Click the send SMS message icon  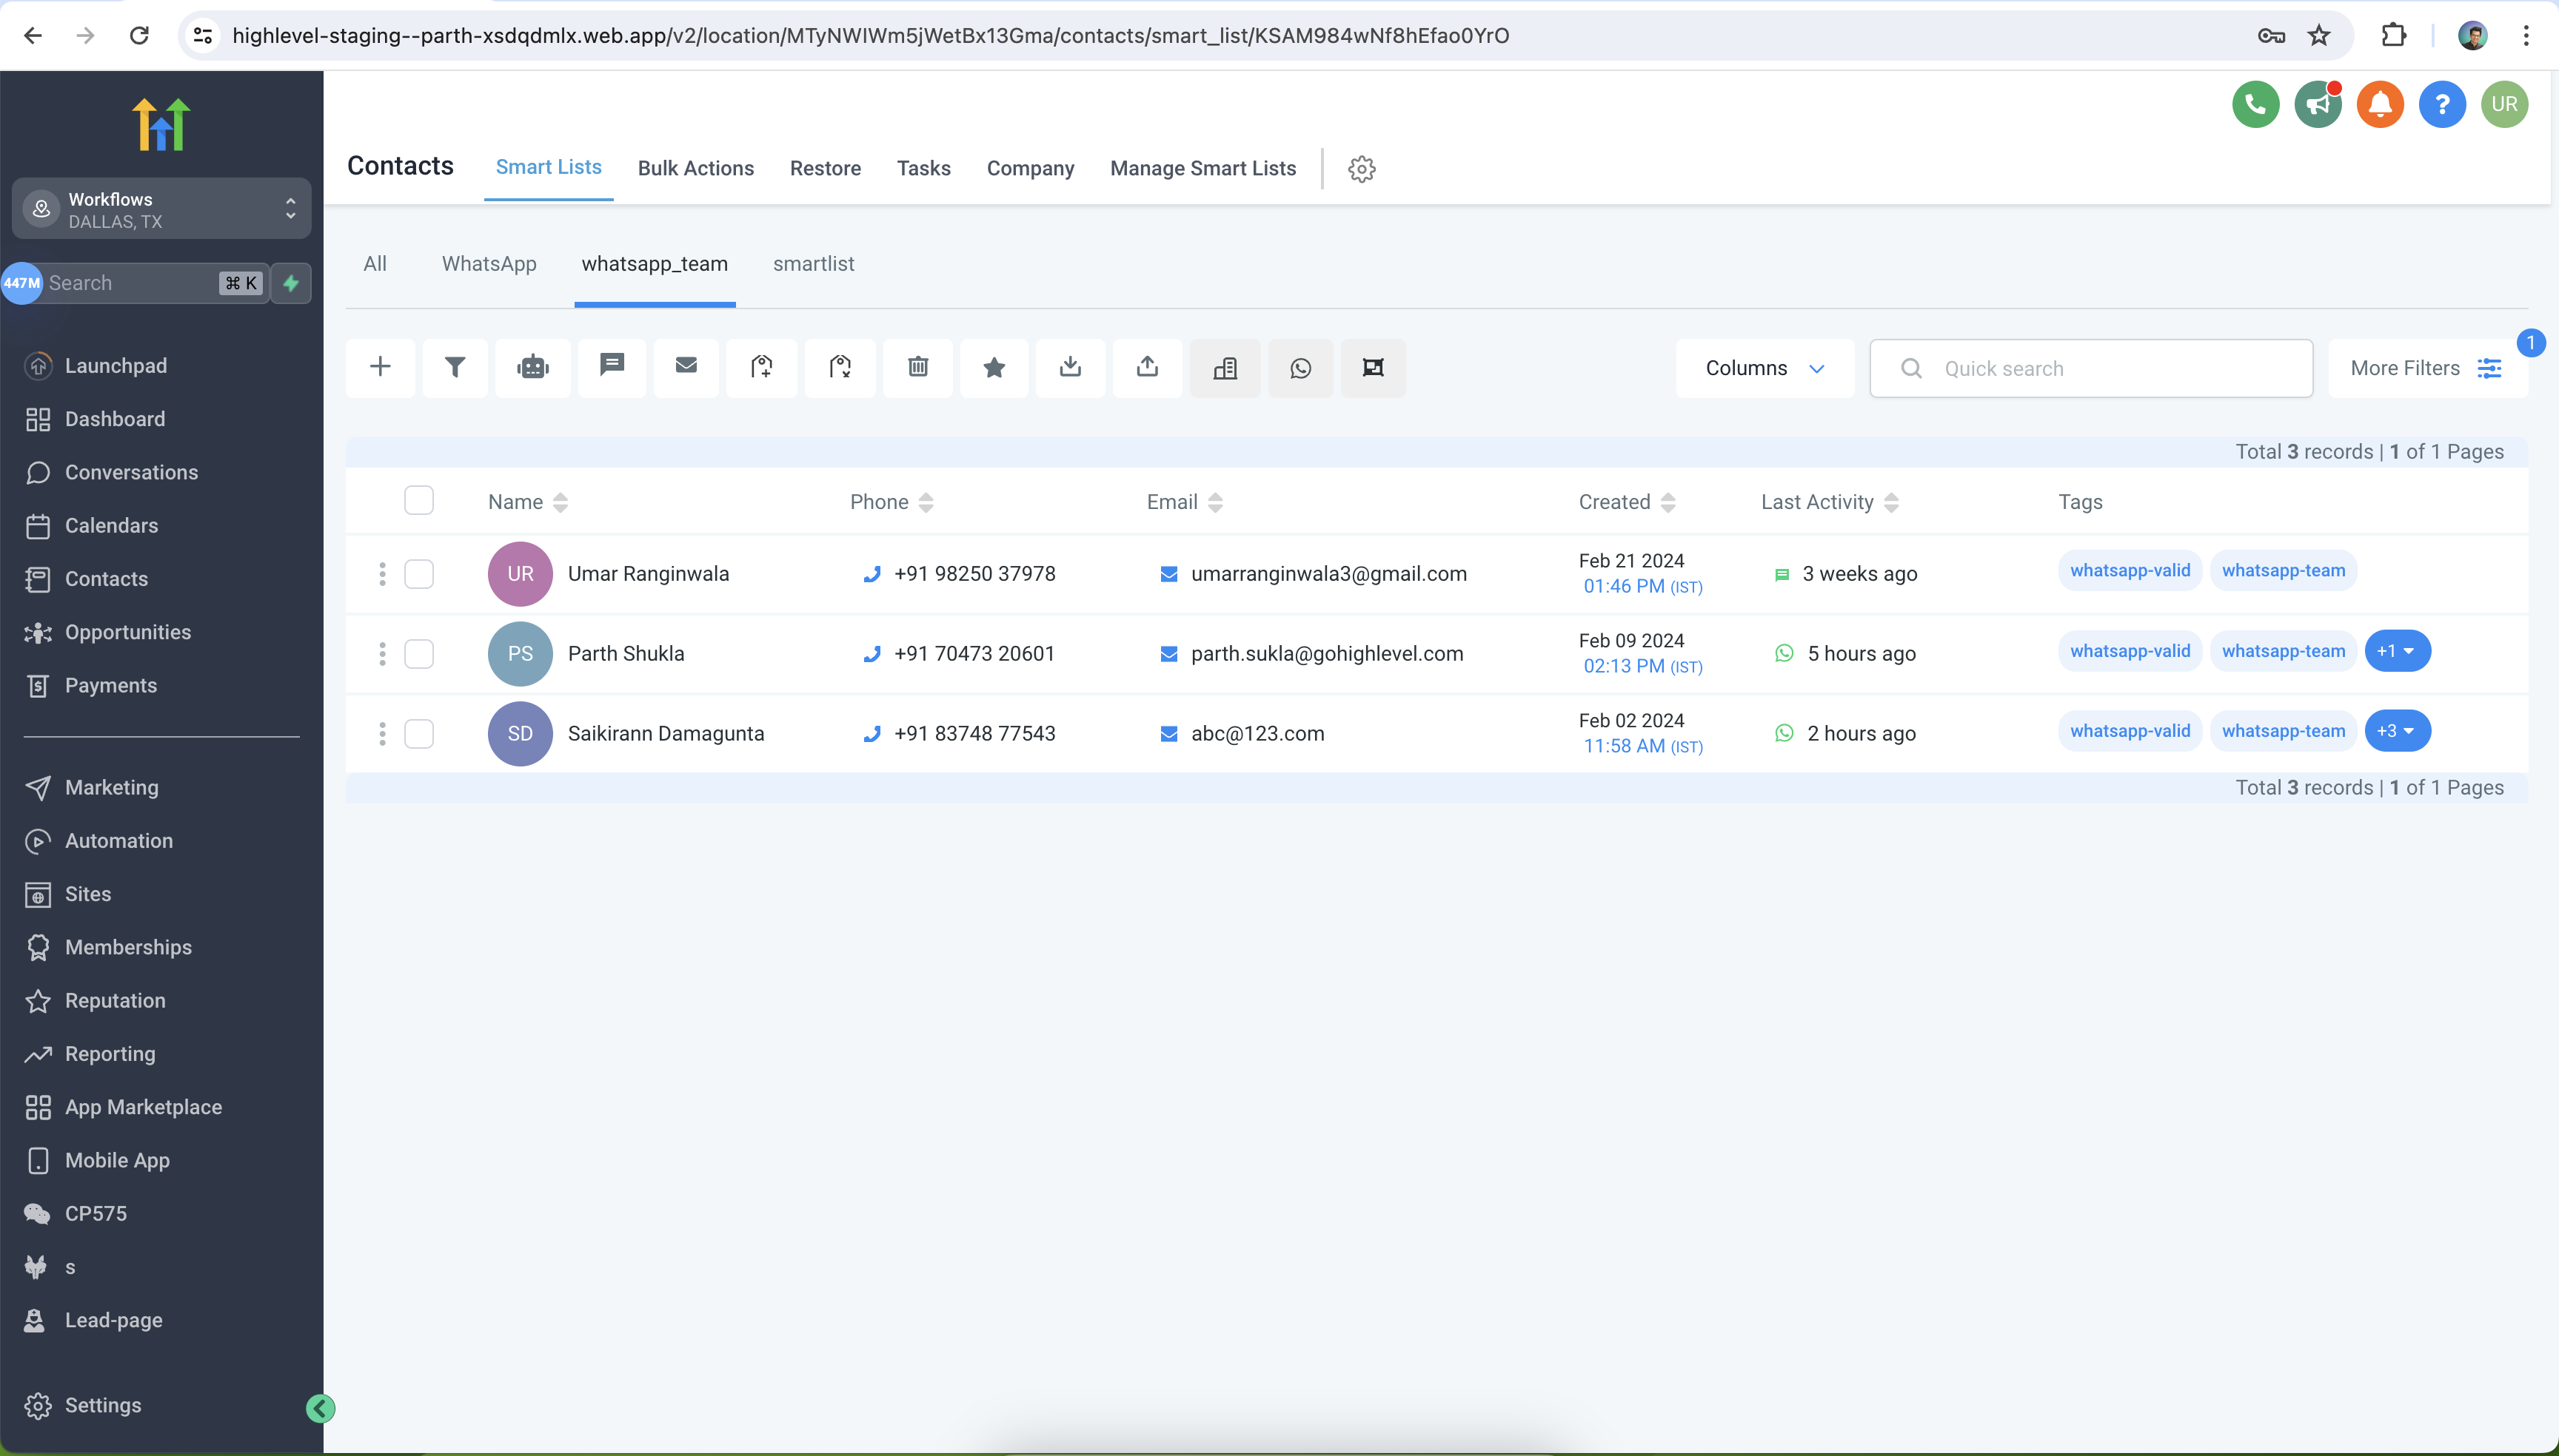(612, 366)
